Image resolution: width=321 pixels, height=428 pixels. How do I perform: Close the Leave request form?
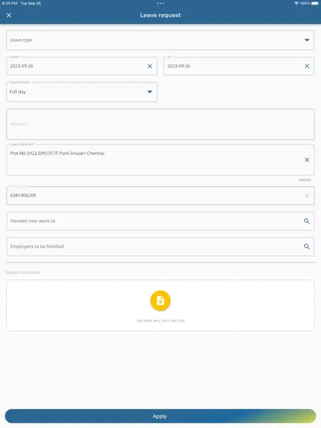(x=9, y=15)
